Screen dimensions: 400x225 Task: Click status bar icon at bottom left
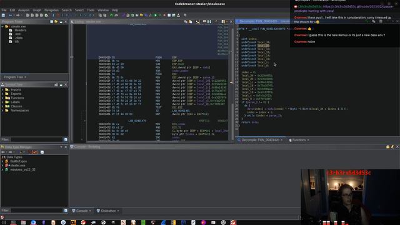coord(2,217)
